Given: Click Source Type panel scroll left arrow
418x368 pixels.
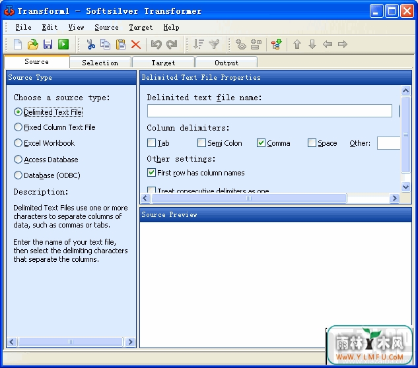Looking at the screenshot, I should (x=12, y=342).
